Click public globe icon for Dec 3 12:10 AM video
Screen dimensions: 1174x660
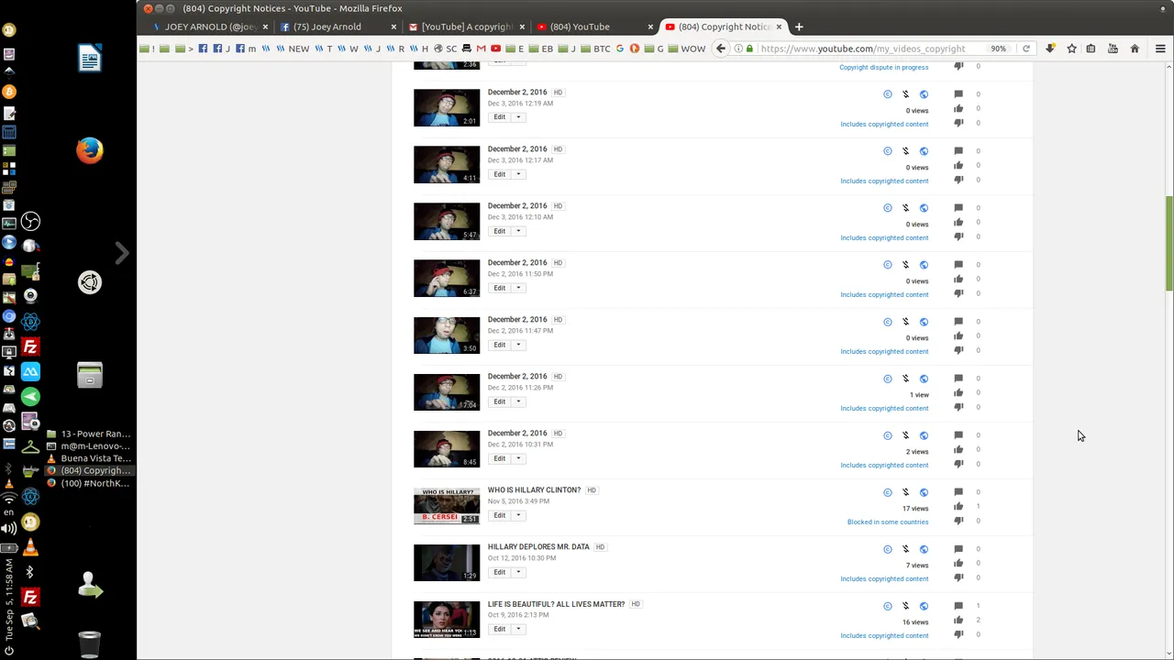point(924,208)
